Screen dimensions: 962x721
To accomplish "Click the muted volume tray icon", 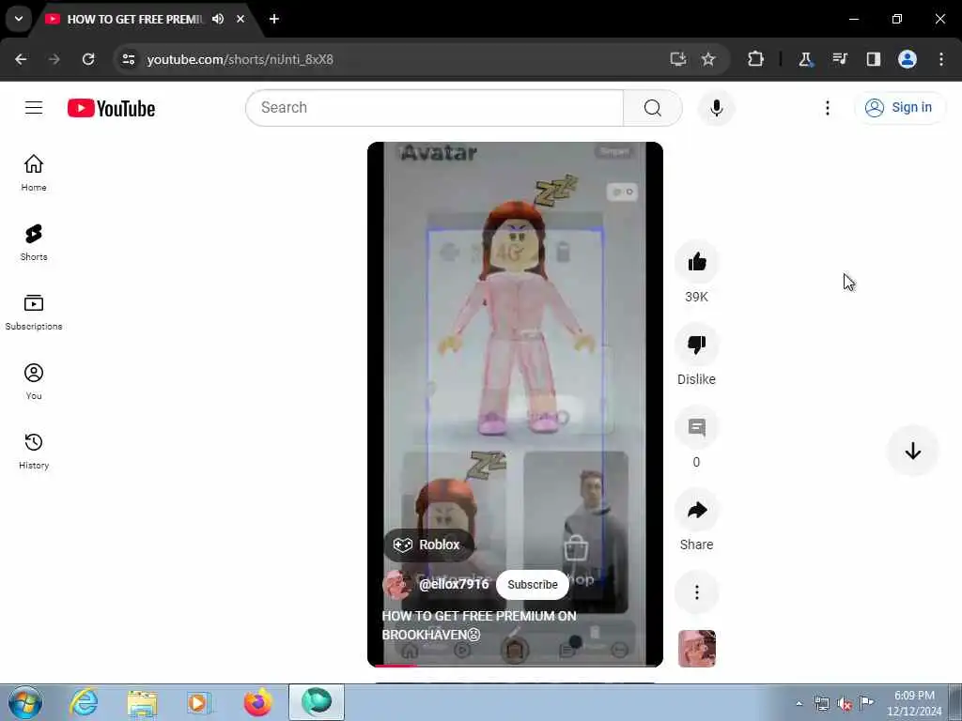I will [845, 704].
